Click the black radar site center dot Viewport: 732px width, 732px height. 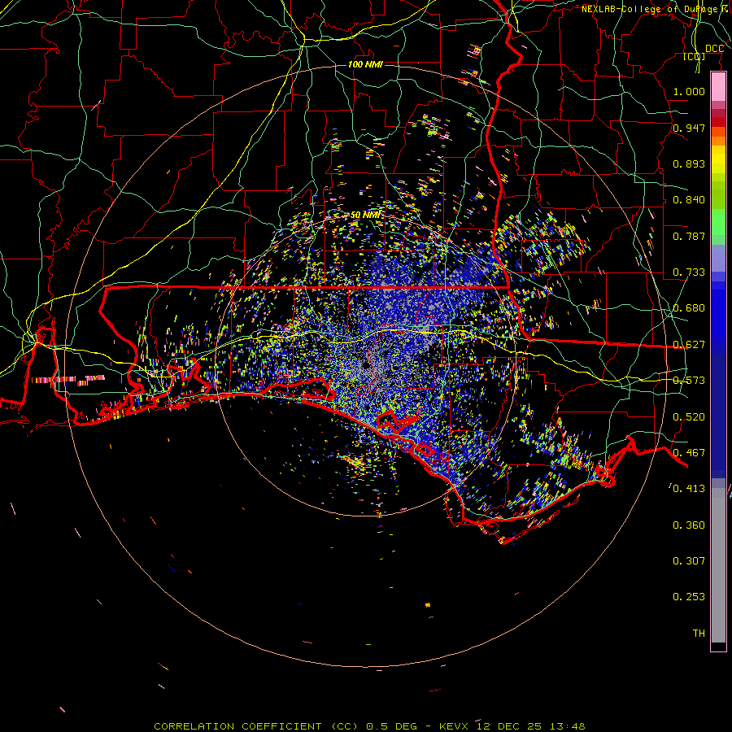[x=367, y=365]
